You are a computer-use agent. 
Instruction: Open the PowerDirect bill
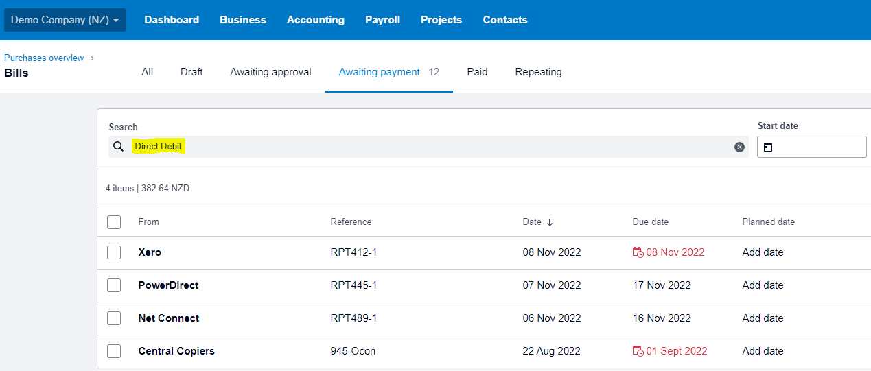pos(168,285)
